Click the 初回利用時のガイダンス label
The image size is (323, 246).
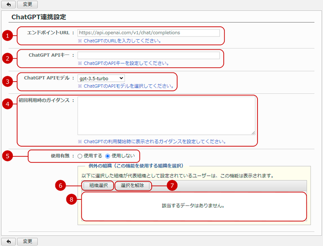[x=44, y=100]
